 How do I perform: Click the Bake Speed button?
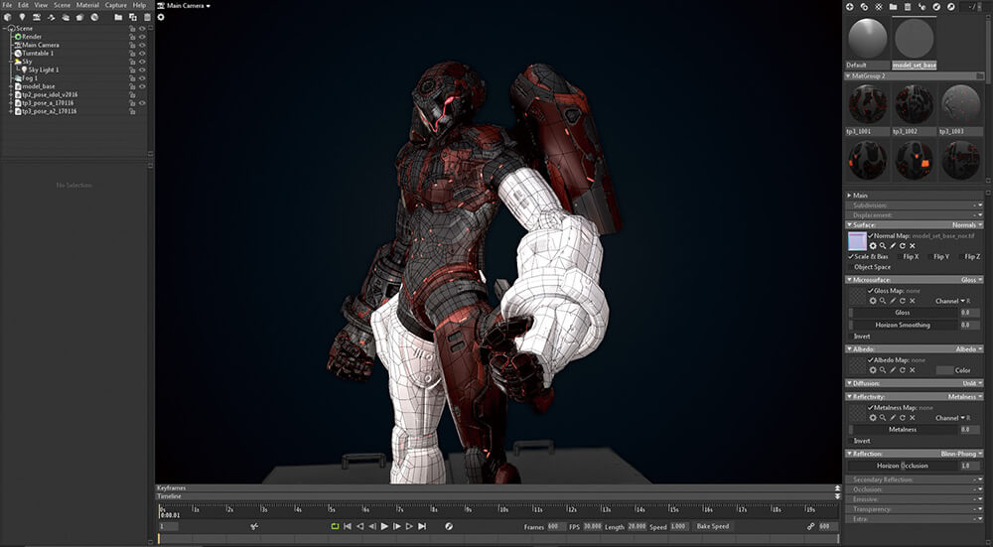712,526
